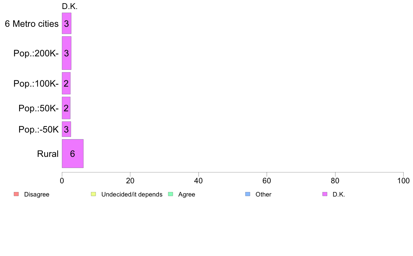Click the 6 Metro cities category label
413x256 pixels.
(x=32, y=24)
